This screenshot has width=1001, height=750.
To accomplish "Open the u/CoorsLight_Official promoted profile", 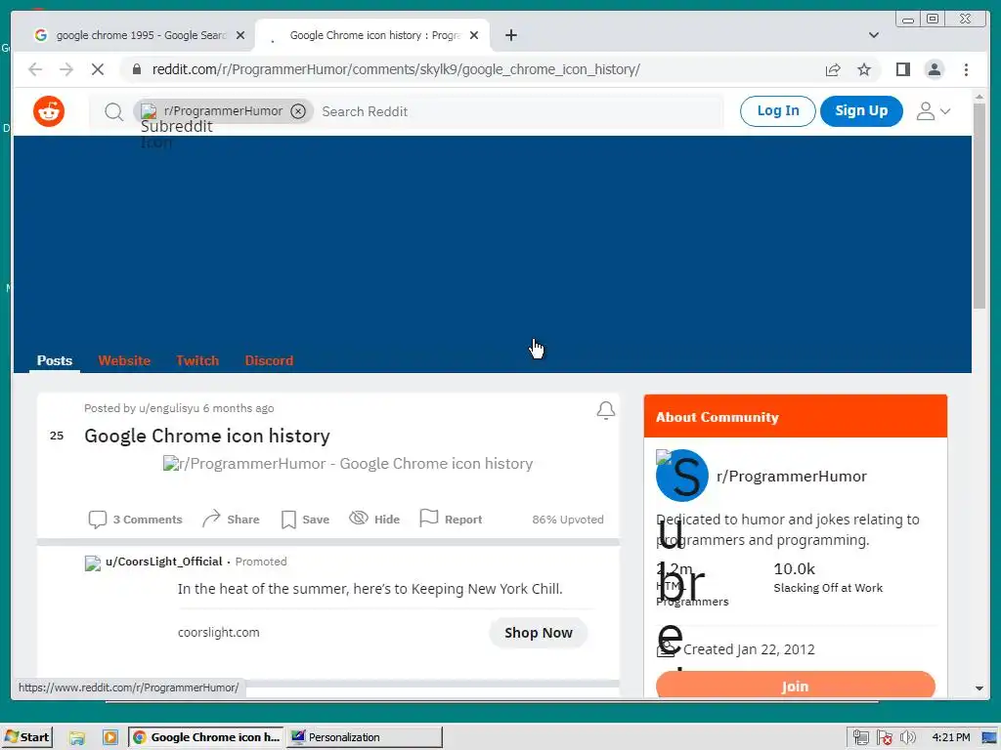I will click(164, 562).
